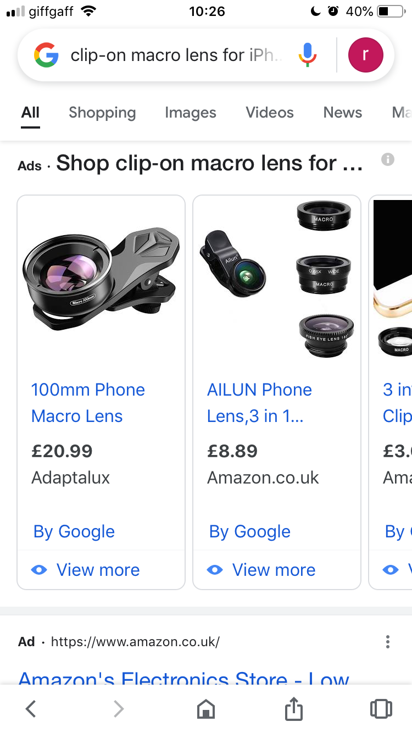Open the 100mm macro lens product image
The height and width of the screenshot is (733, 412).
point(101,280)
